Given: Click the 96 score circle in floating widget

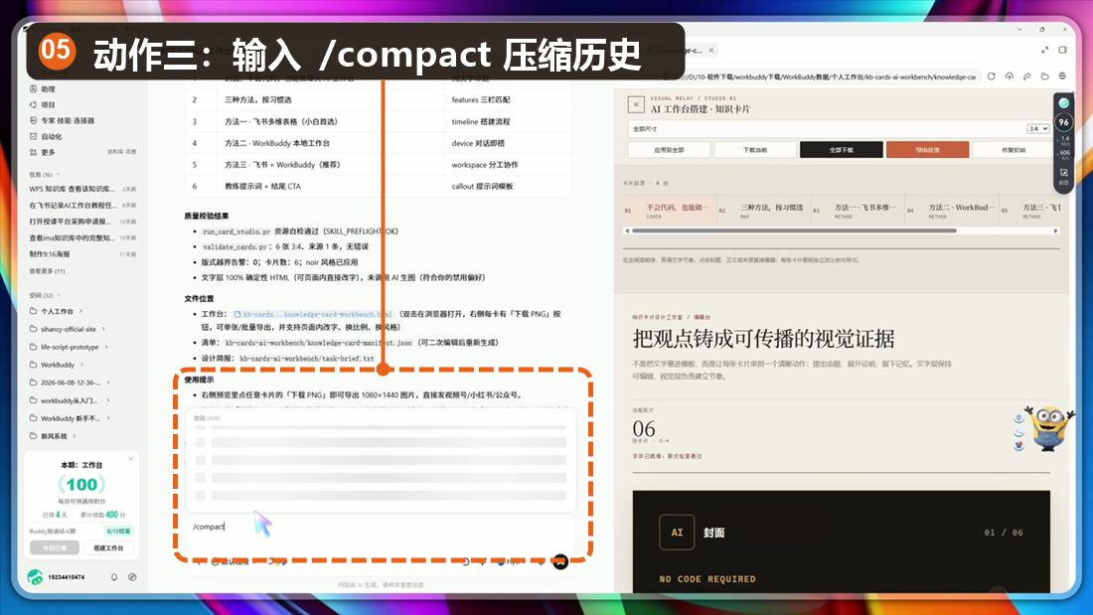Looking at the screenshot, I should click(1064, 122).
